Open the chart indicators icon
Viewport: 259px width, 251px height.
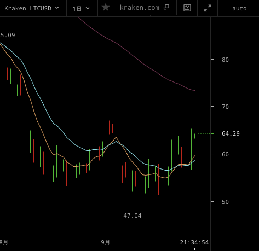click(x=187, y=8)
